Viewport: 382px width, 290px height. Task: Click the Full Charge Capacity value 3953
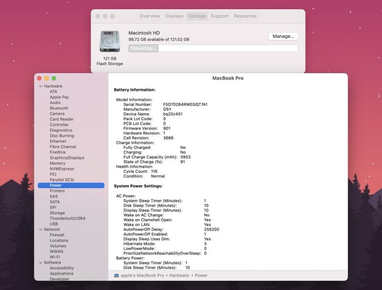pos(185,157)
